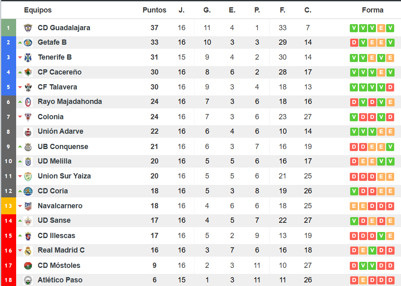Click CD Guadalajara's orange E form badge

[x=381, y=28]
